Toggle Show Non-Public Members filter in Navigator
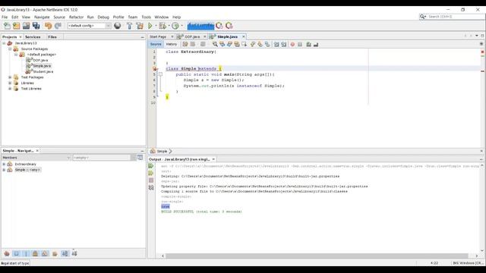Viewport: 486px width, 273px height. point(36,253)
